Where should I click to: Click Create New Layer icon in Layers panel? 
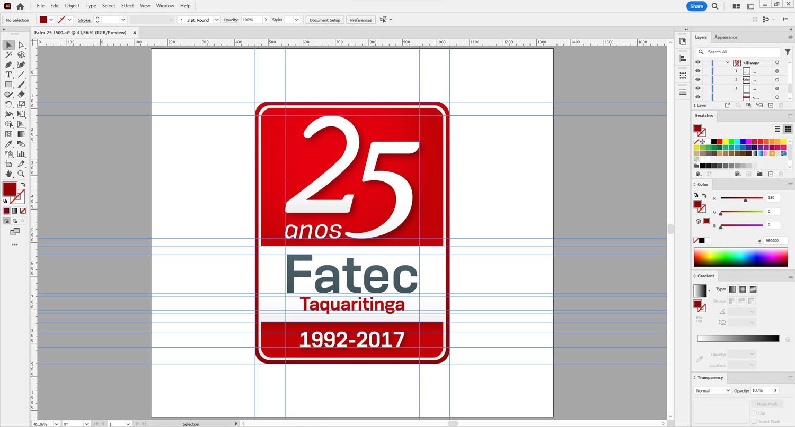pos(771,105)
